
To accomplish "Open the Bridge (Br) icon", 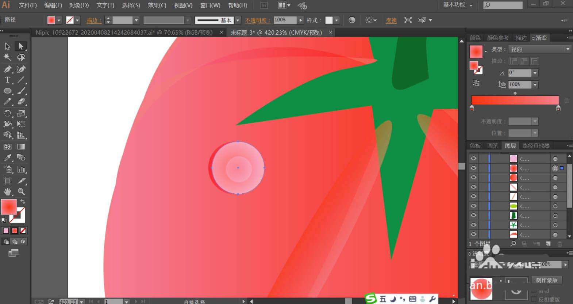I will coord(264,5).
